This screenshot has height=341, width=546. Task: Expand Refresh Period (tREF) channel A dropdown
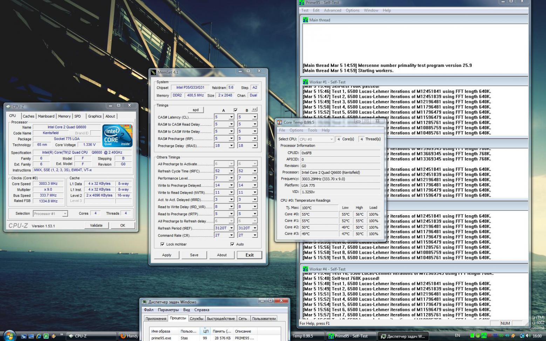(x=231, y=228)
